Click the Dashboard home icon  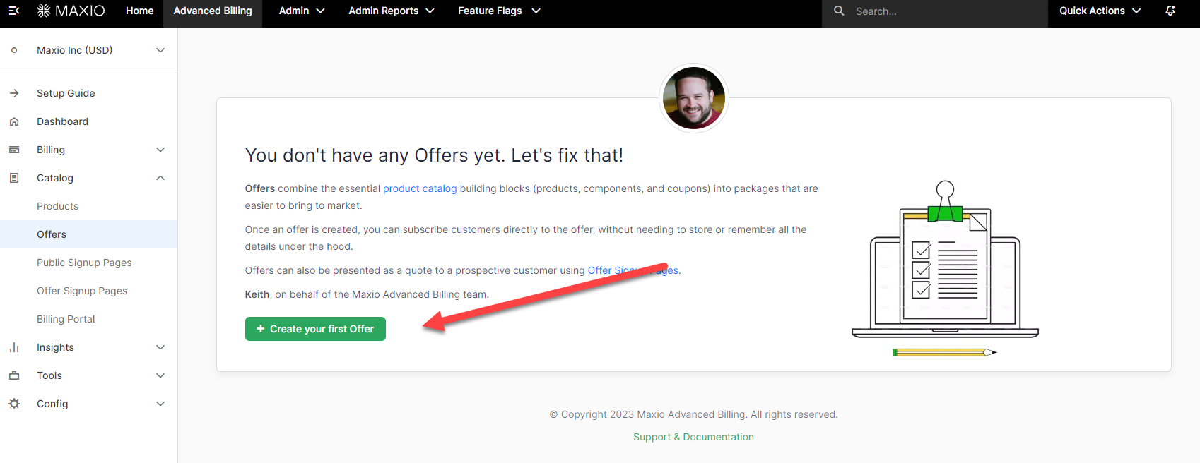(14, 121)
